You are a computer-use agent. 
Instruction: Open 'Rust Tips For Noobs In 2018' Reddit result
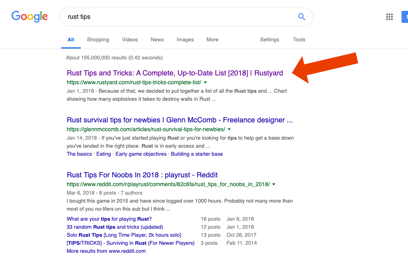click(142, 175)
